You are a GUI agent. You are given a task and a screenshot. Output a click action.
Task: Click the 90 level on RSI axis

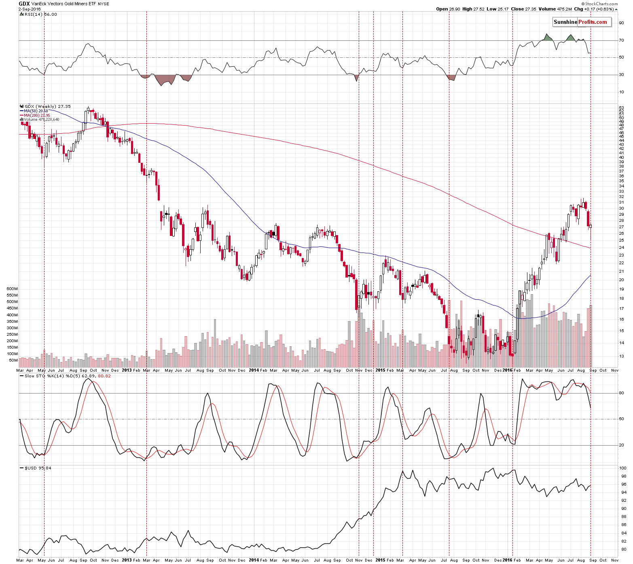click(621, 23)
